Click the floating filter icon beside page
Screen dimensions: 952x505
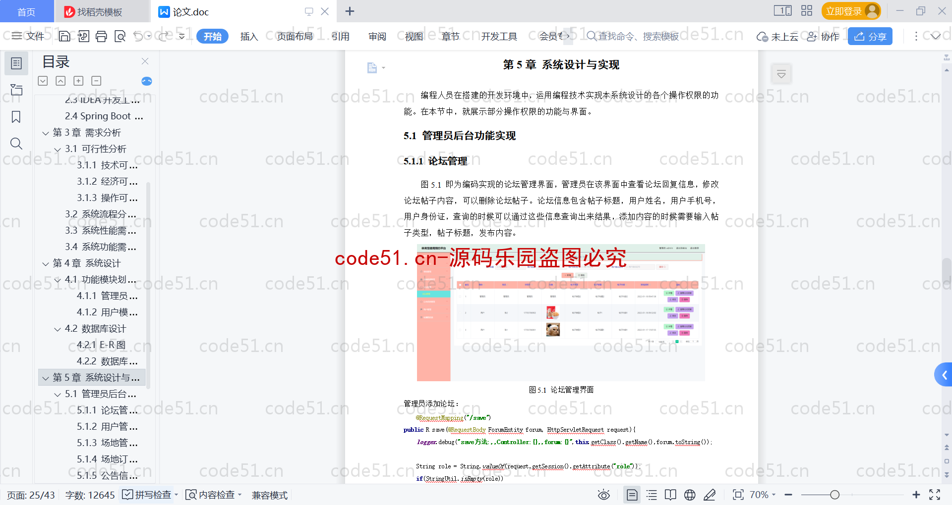(781, 74)
